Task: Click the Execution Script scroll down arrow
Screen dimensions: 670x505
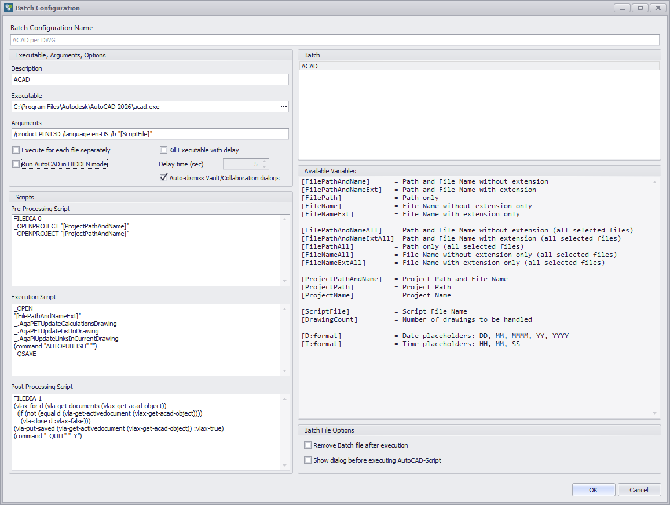Action: pos(284,370)
